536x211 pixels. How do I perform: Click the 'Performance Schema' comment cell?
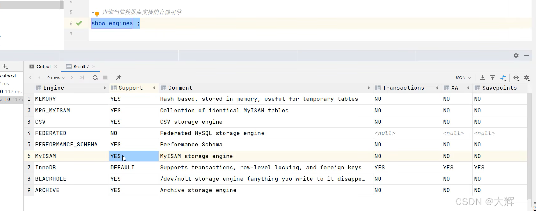(x=266, y=145)
